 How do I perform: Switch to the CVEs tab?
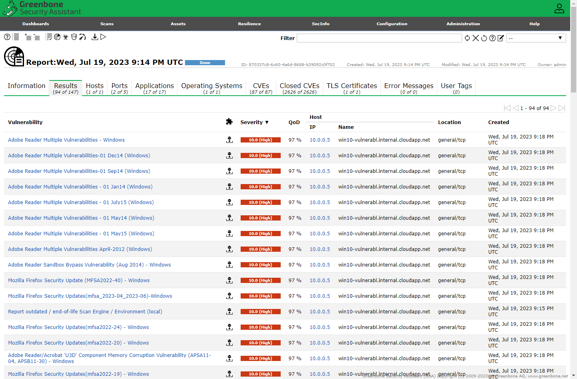261,88
